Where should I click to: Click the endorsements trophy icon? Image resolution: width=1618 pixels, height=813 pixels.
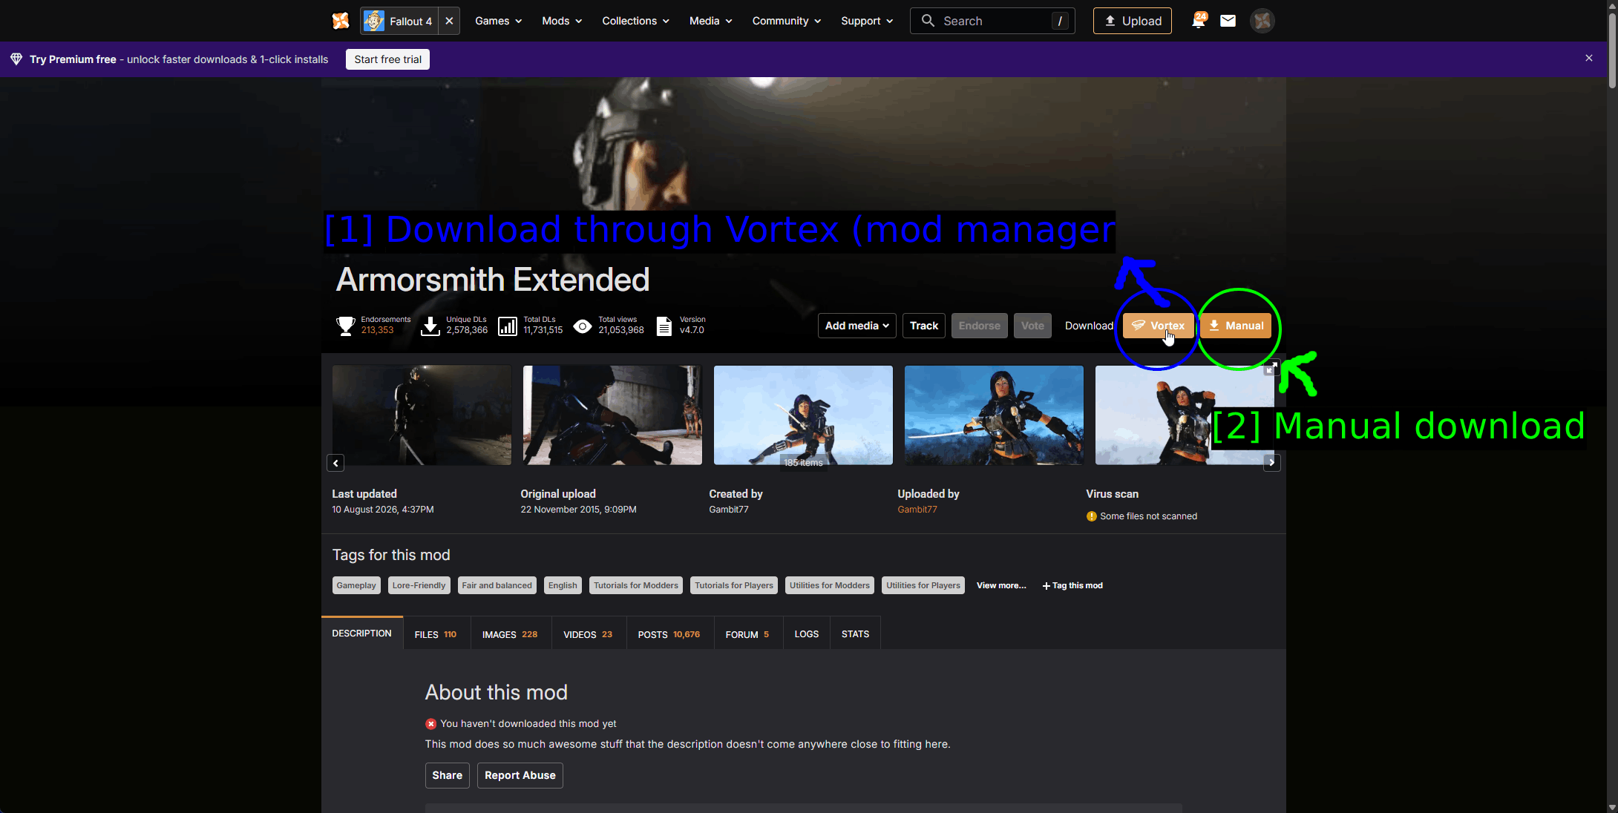tap(345, 326)
